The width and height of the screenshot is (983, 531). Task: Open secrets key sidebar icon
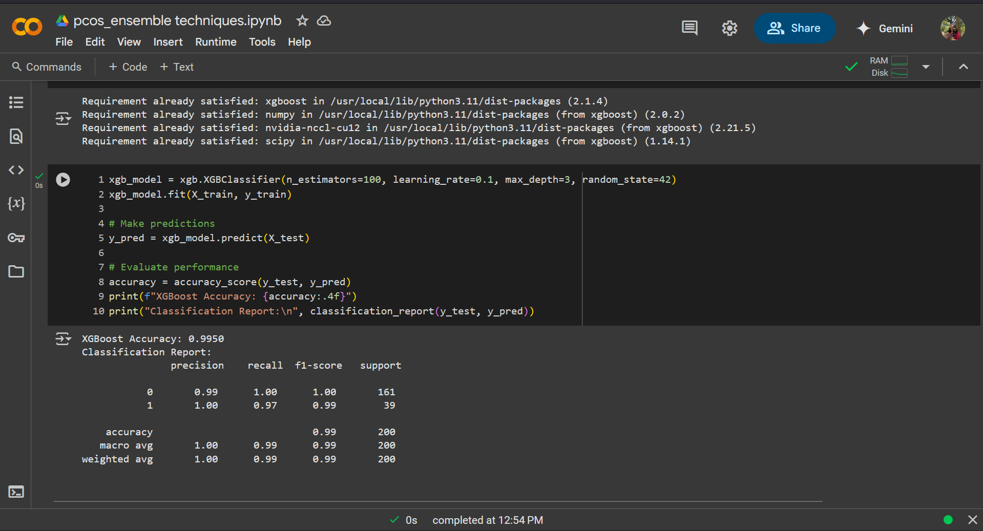click(x=16, y=238)
